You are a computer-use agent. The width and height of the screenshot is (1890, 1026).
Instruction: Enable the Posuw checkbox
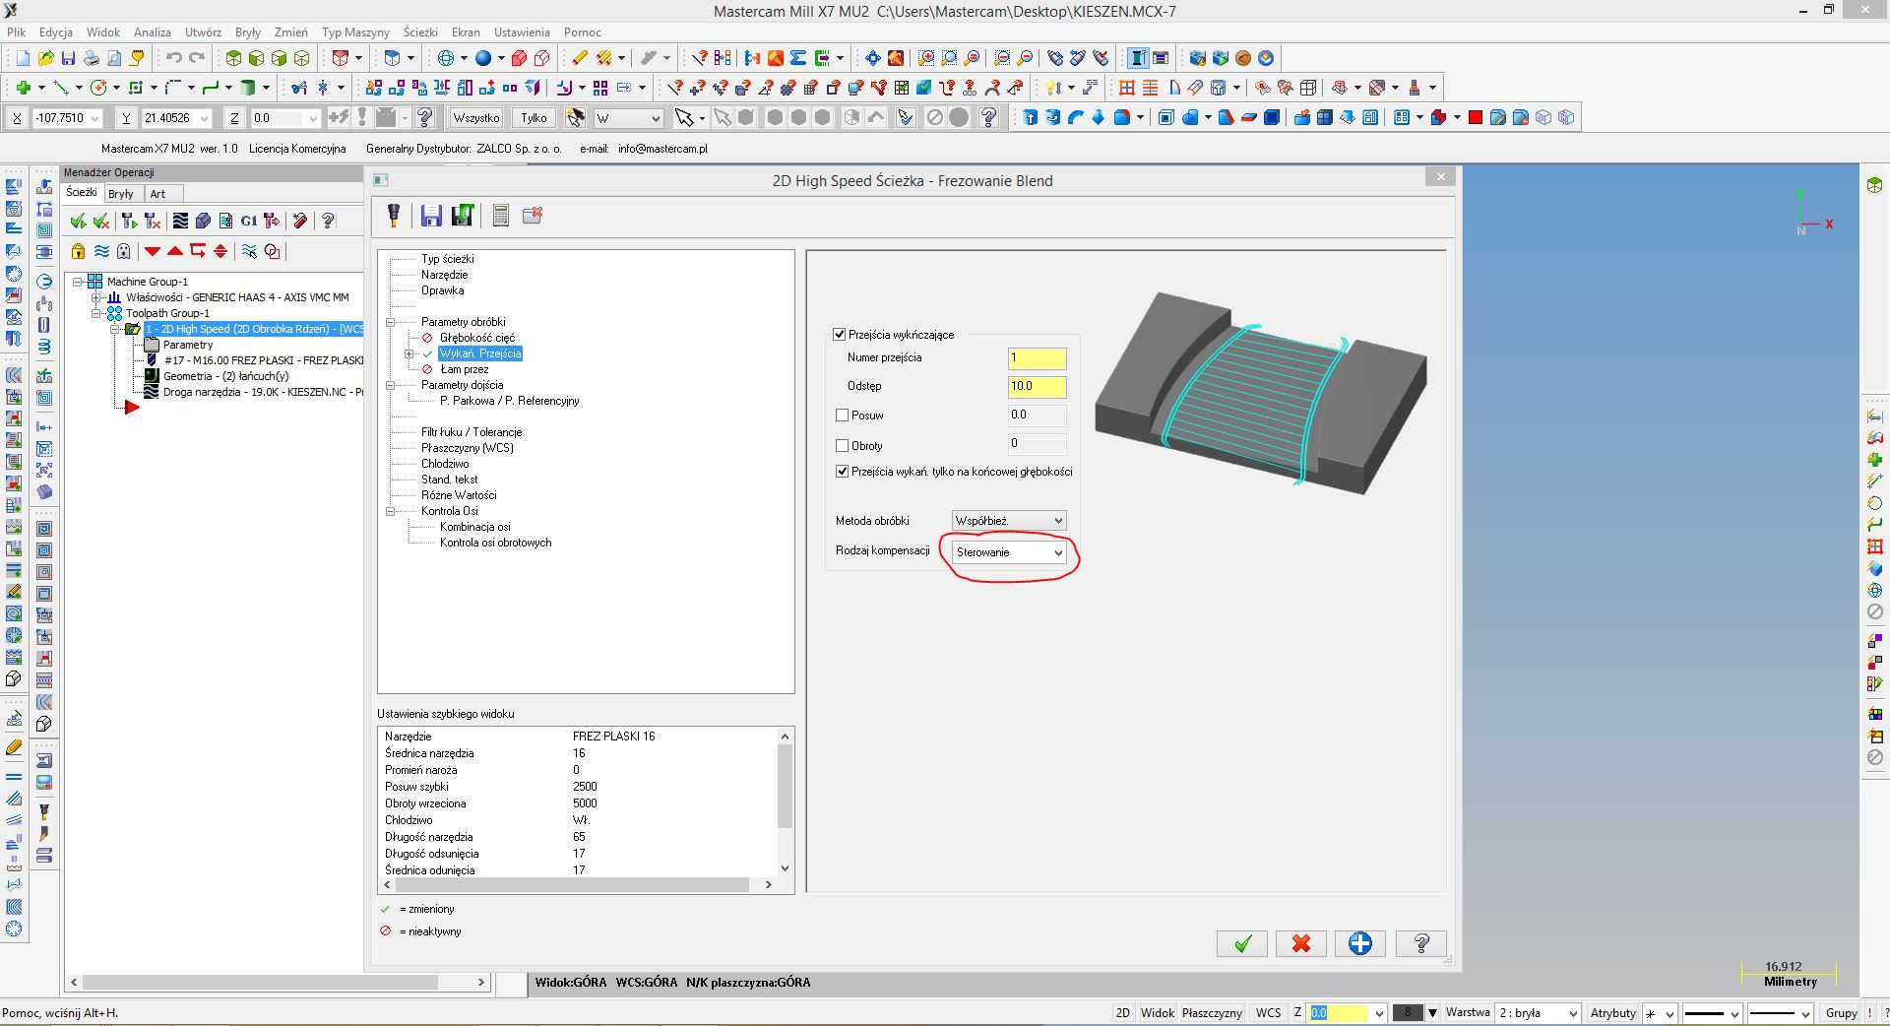point(842,416)
